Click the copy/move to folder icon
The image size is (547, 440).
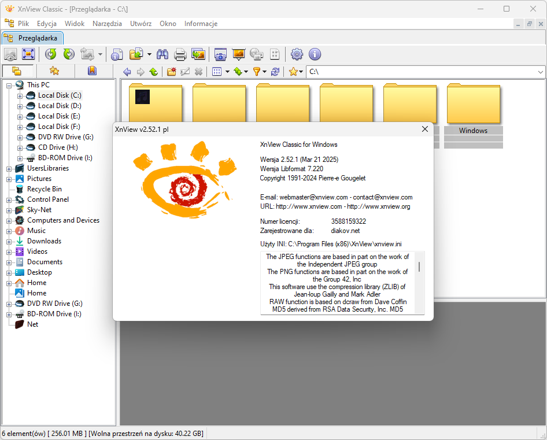[136, 54]
